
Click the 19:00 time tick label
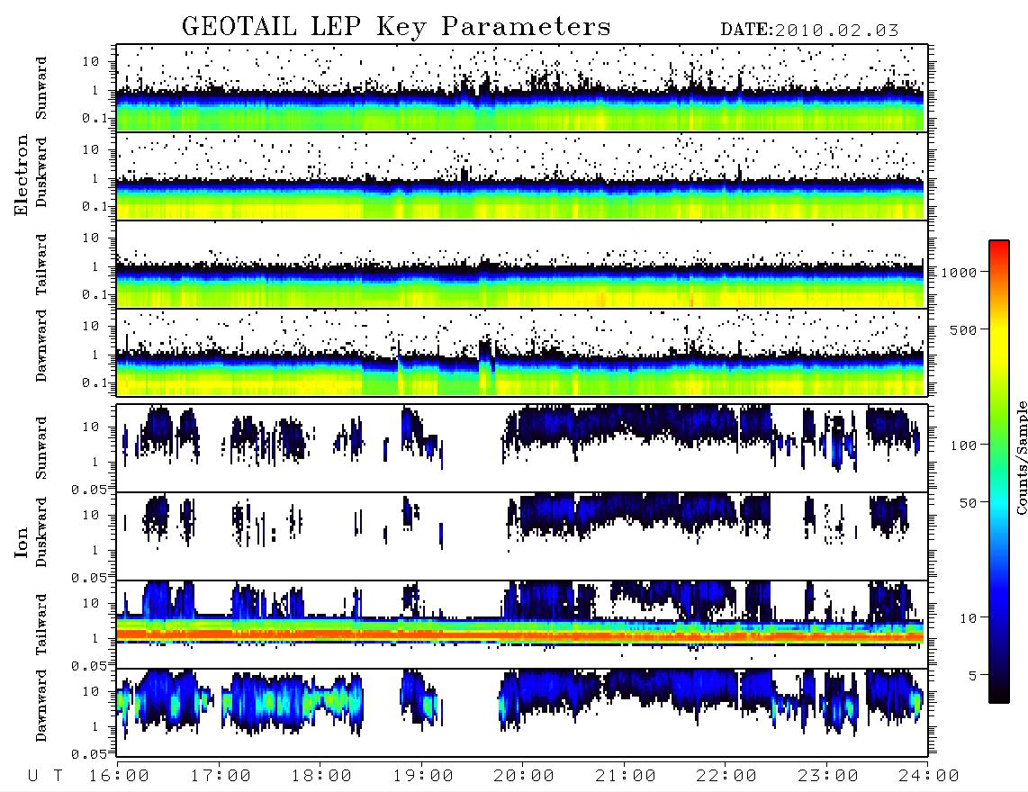click(x=423, y=777)
